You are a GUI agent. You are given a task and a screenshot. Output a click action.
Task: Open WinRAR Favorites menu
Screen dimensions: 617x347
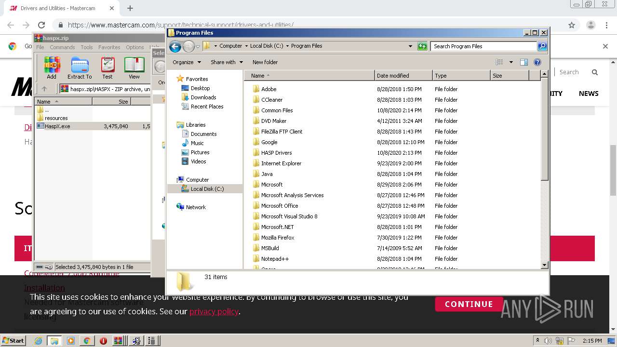pyautogui.click(x=109, y=47)
